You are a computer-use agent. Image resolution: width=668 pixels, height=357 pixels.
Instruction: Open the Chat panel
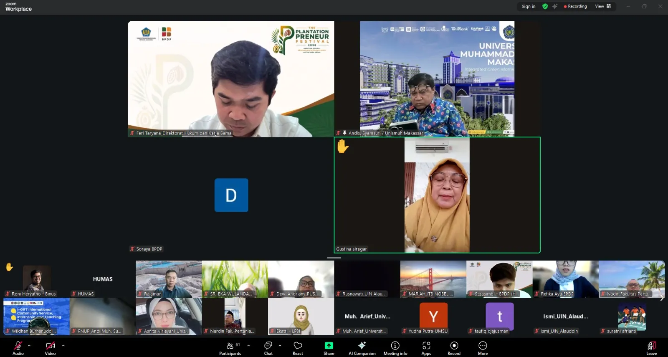[268, 348]
